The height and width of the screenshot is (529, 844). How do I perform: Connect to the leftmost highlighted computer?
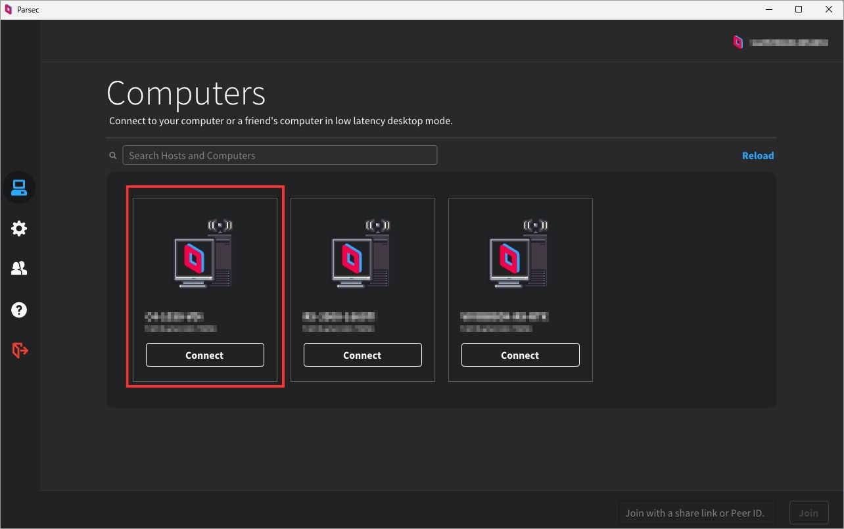tap(204, 355)
